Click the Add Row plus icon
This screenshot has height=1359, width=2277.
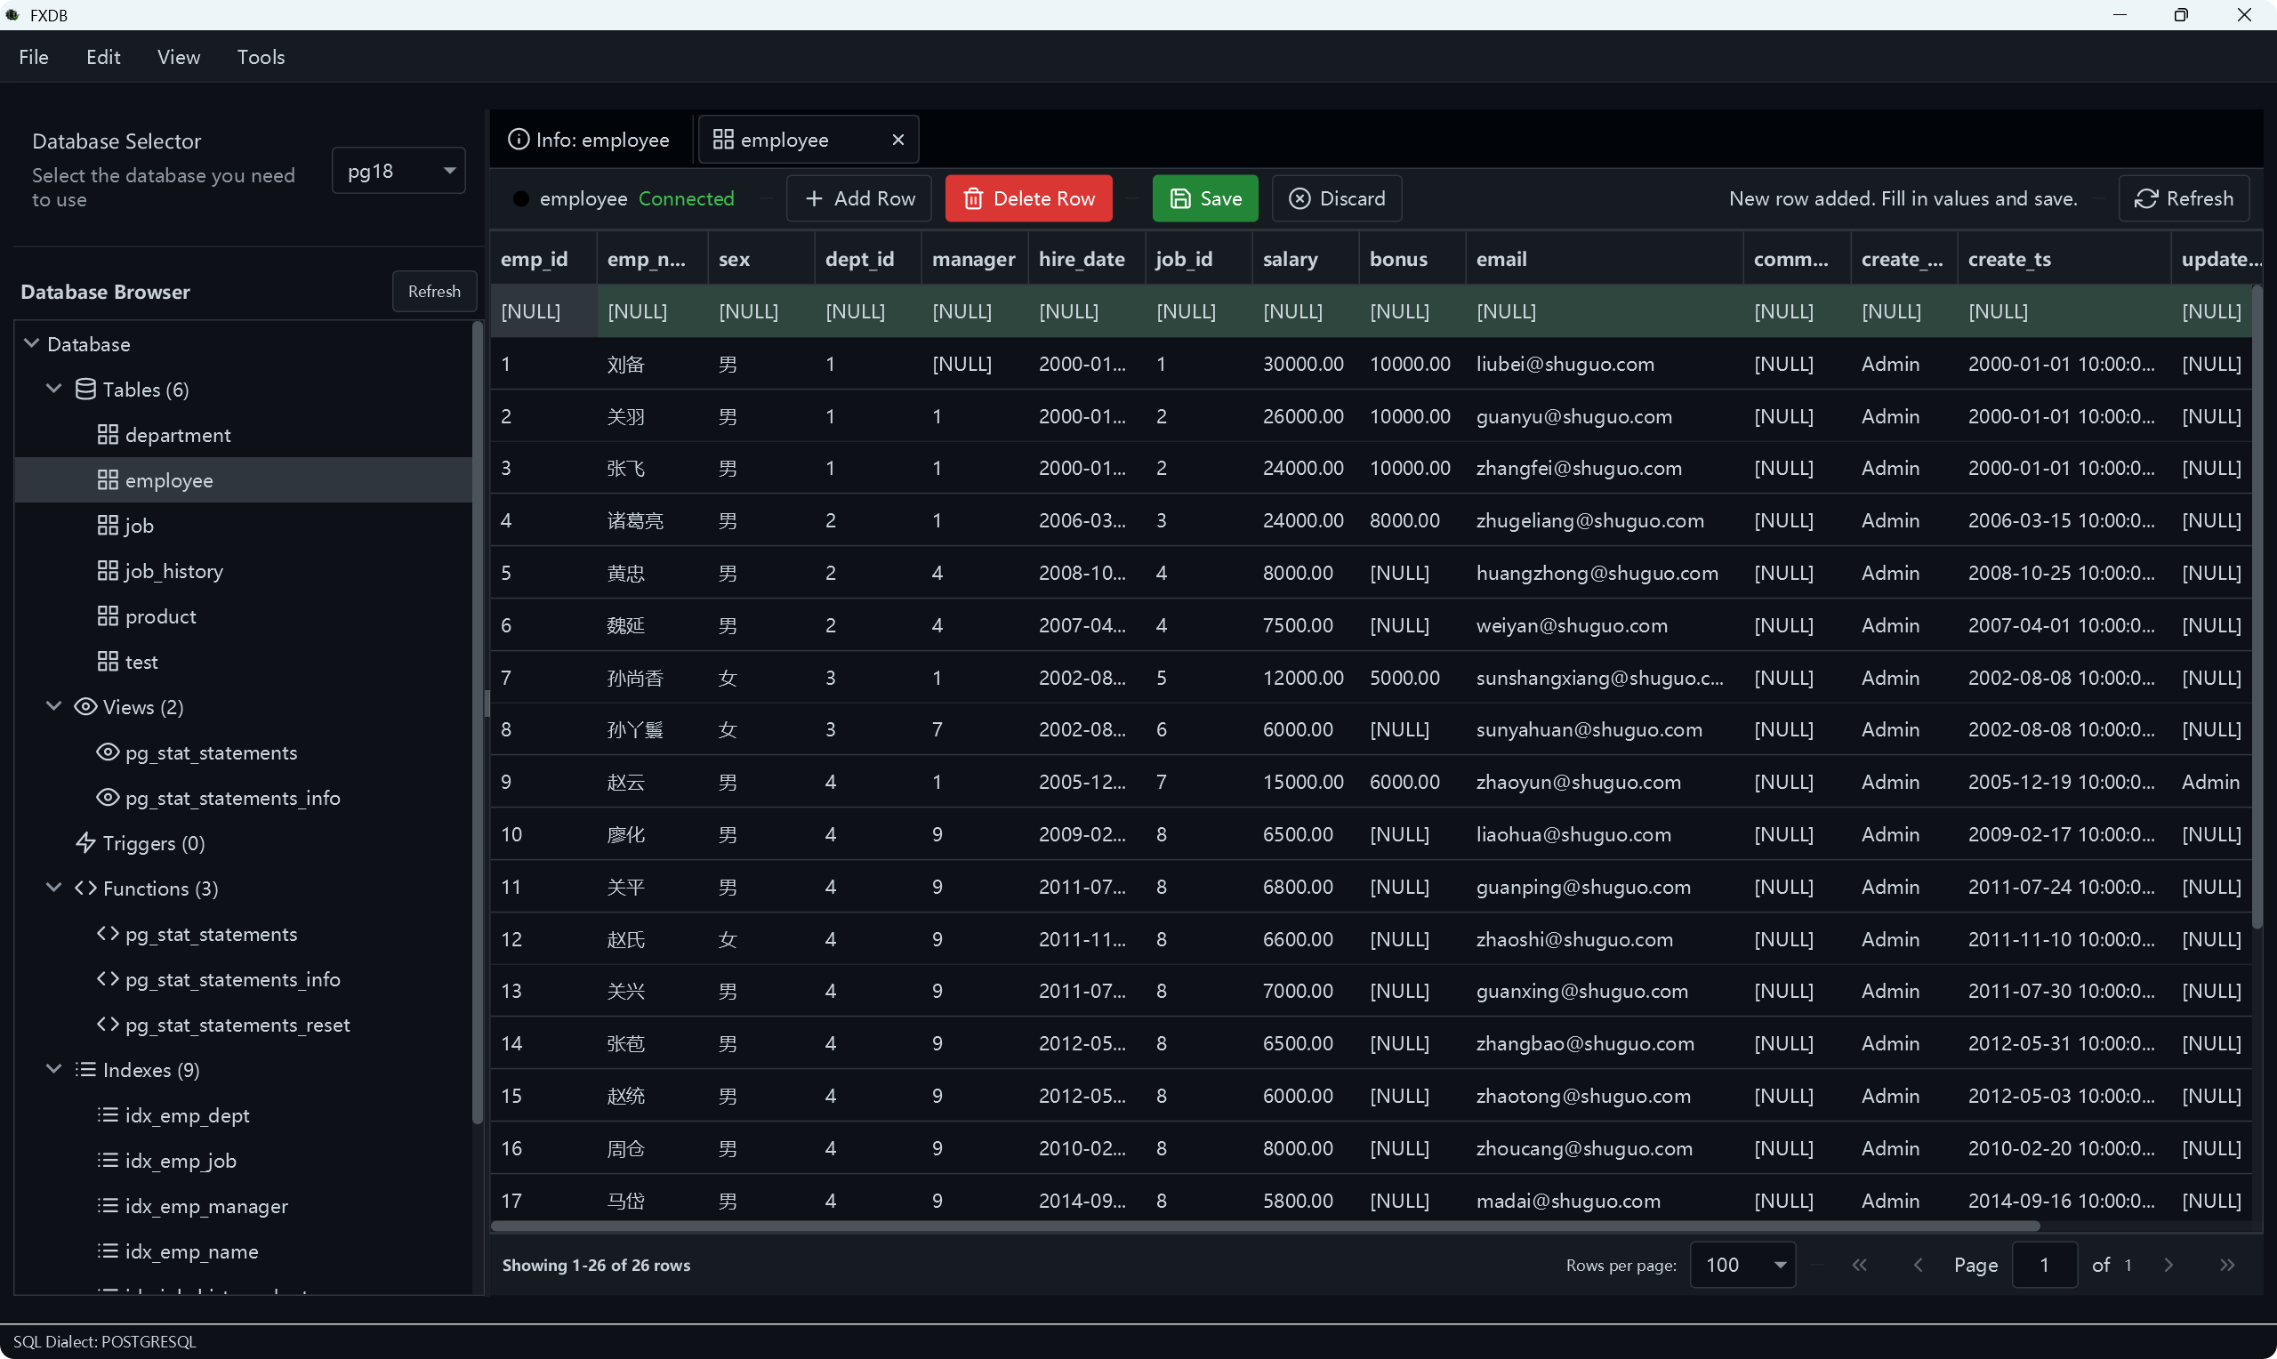coord(814,198)
